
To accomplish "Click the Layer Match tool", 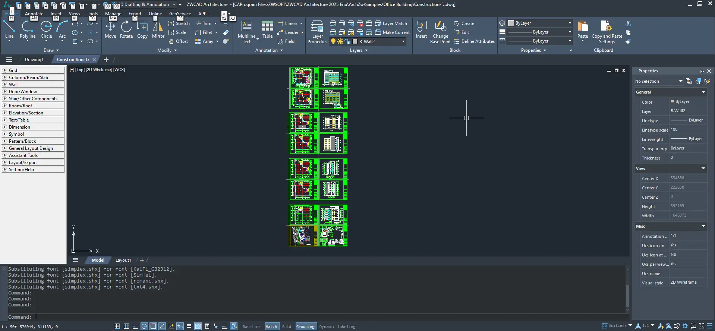I will pyautogui.click(x=391, y=23).
